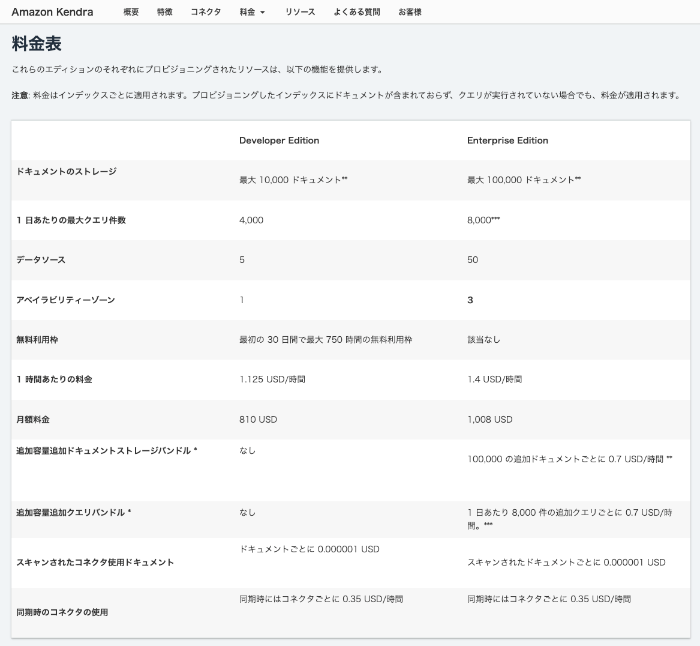Open the 特徴 navigation tab
This screenshot has height=646, width=700.
(165, 12)
